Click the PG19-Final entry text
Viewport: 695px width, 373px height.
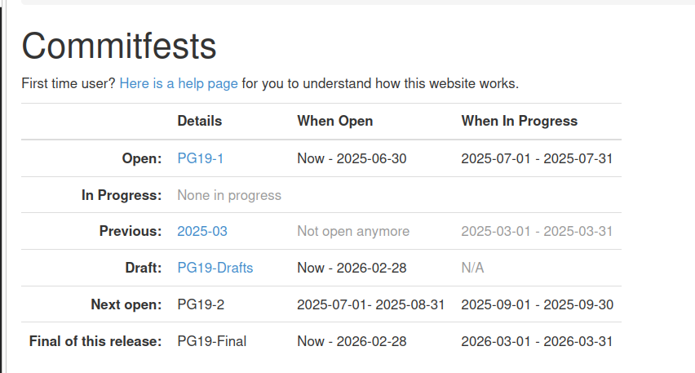211,341
